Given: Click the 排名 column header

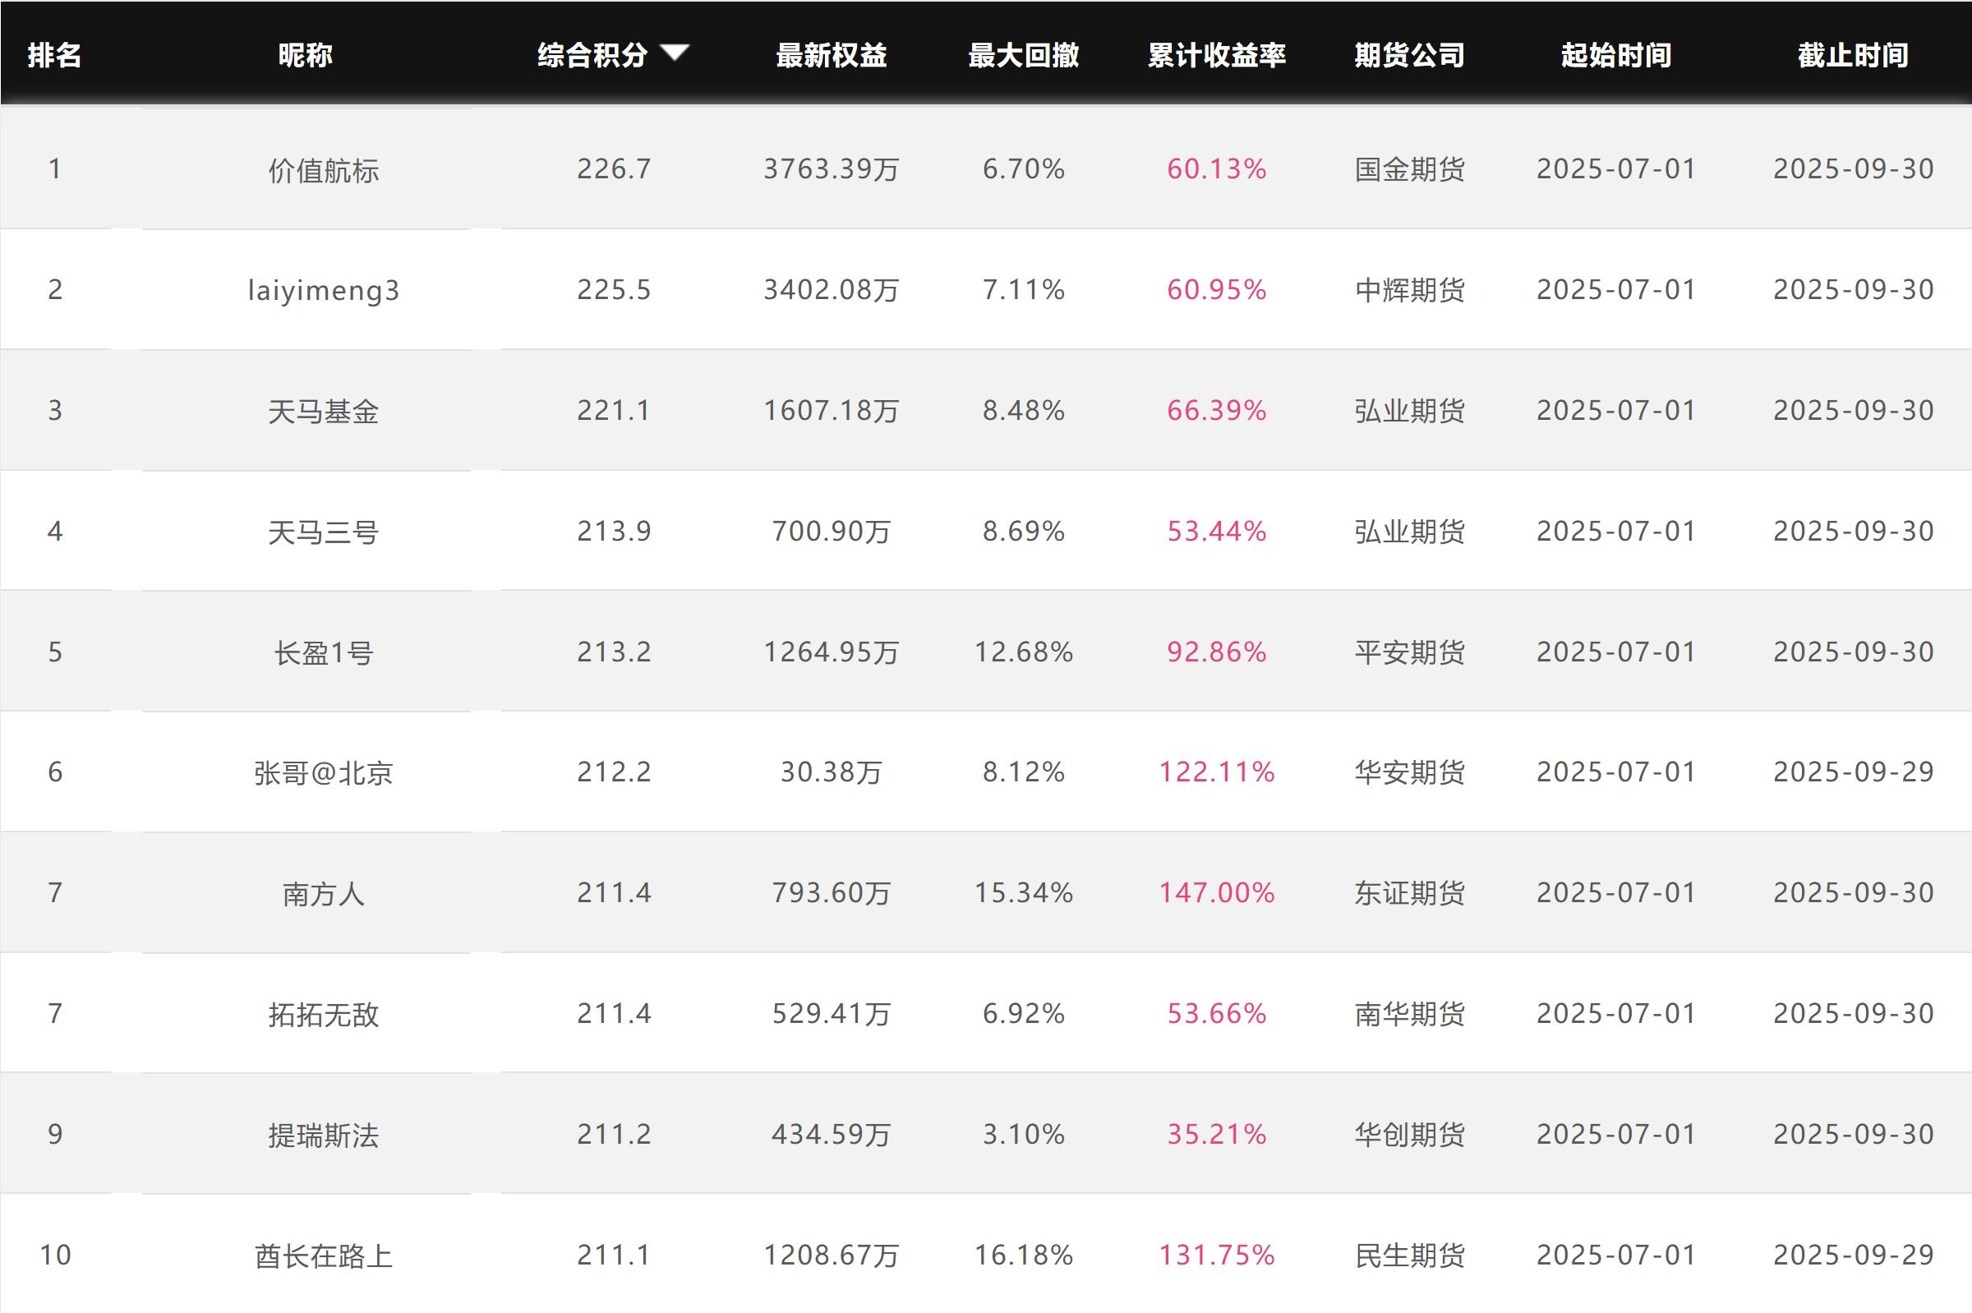Looking at the screenshot, I should pyautogui.click(x=54, y=55).
